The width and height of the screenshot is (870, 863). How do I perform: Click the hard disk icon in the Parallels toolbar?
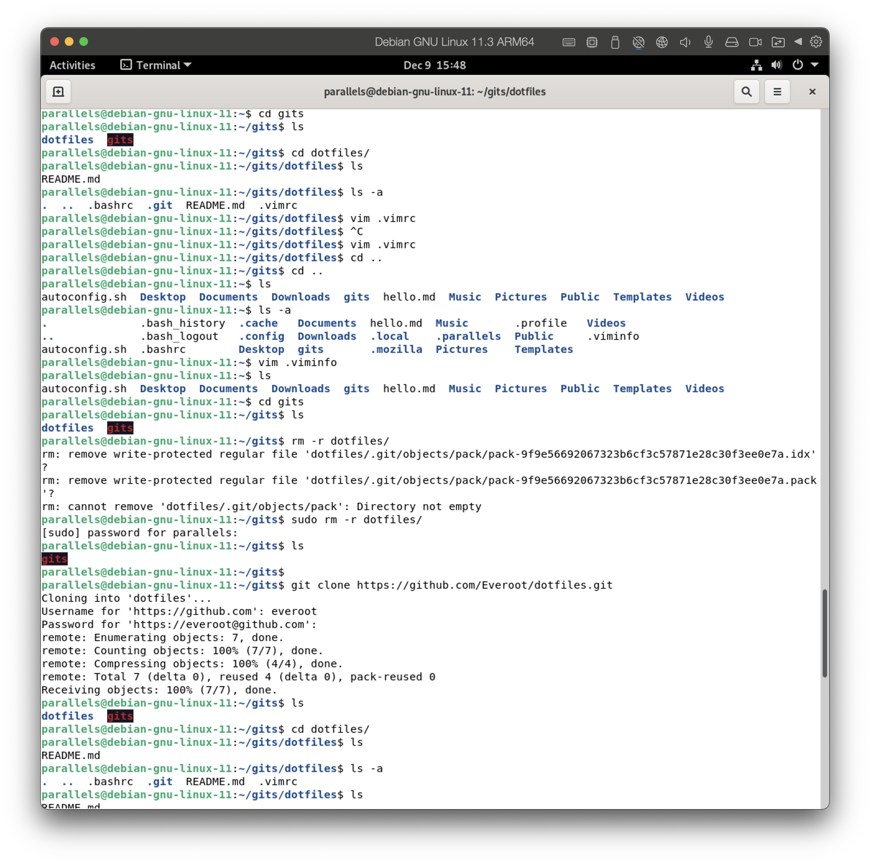pyautogui.click(x=732, y=42)
